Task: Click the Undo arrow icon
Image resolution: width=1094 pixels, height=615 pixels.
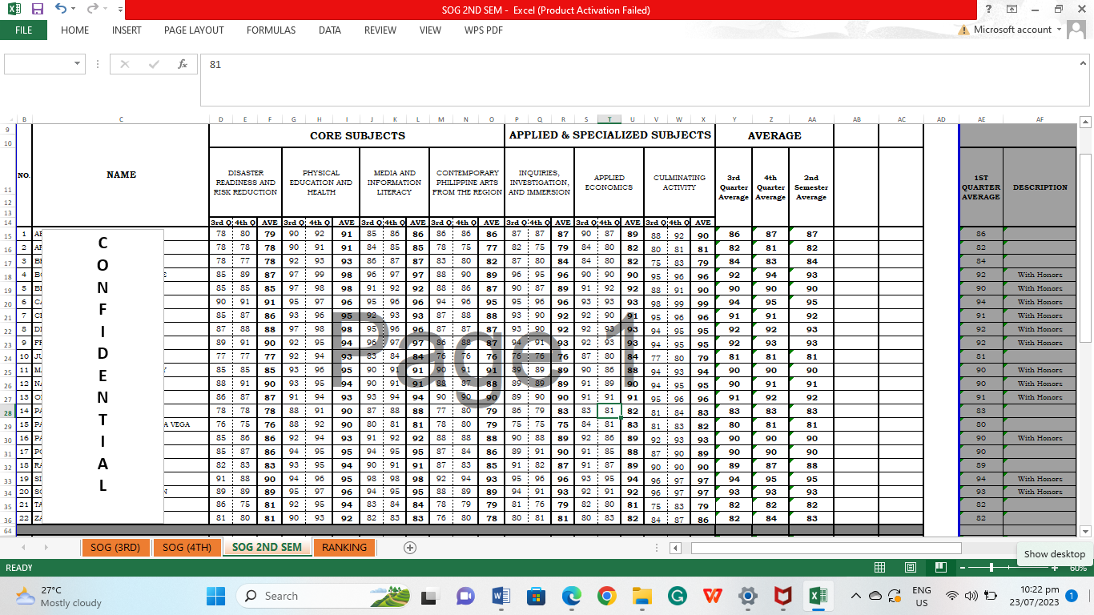Action: (x=61, y=10)
